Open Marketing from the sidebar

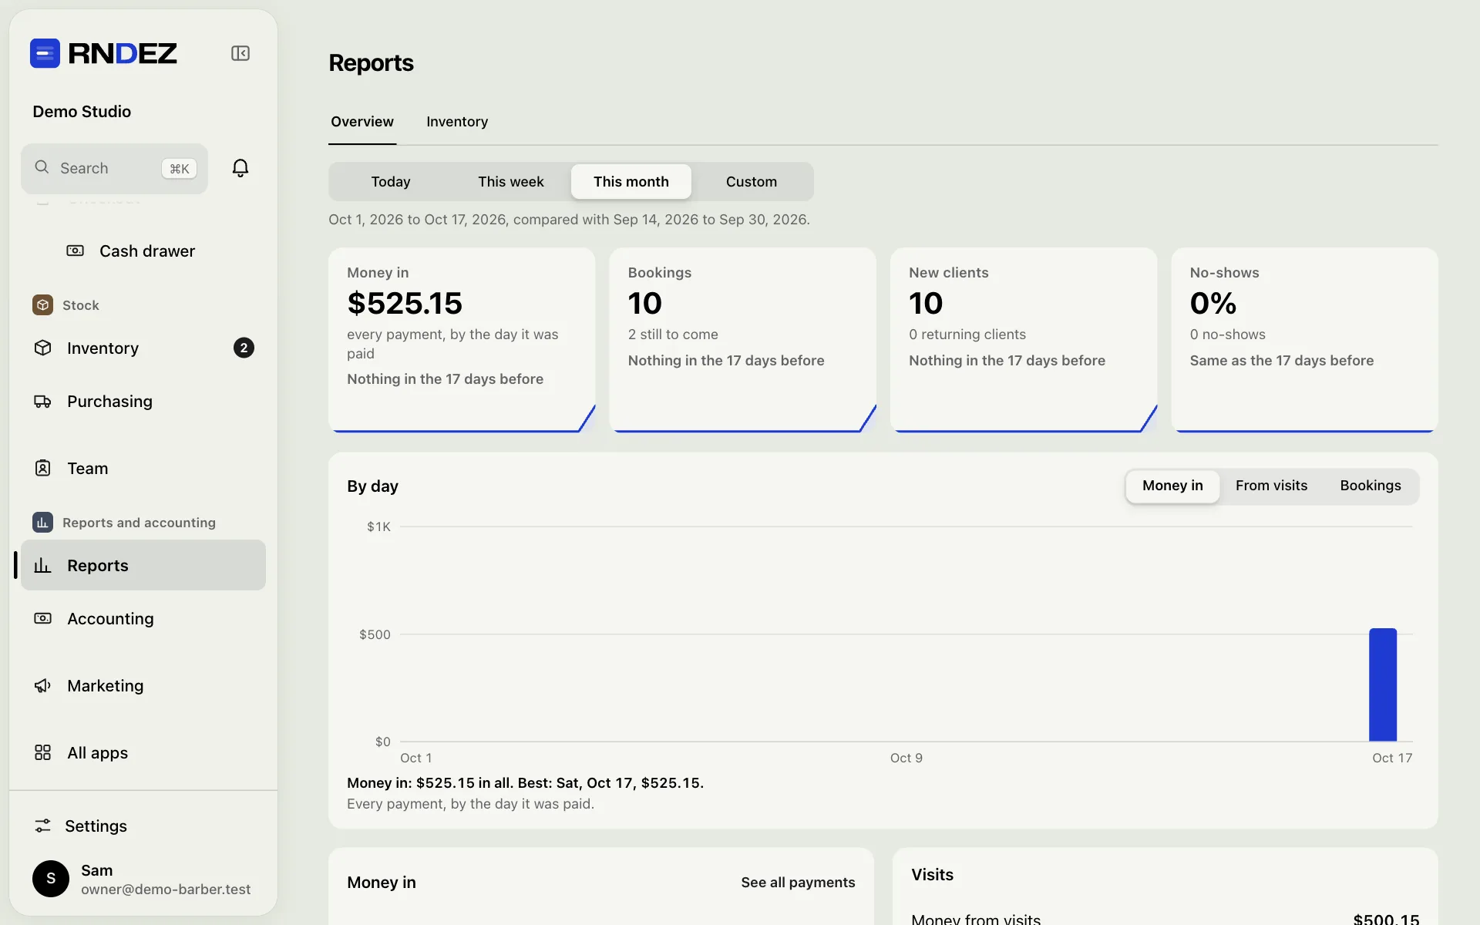click(x=143, y=685)
